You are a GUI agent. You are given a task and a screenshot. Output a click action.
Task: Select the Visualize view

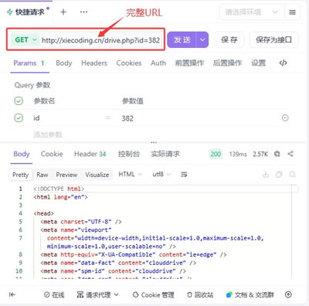pos(97,175)
